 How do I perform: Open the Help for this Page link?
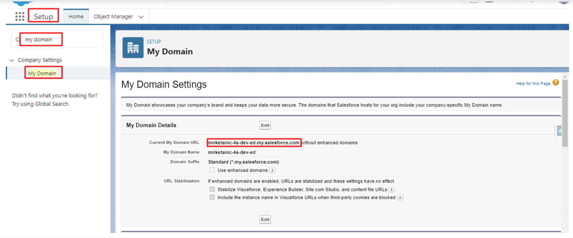[533, 84]
